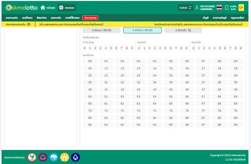Pick number 55 in the number grid

click(171, 97)
